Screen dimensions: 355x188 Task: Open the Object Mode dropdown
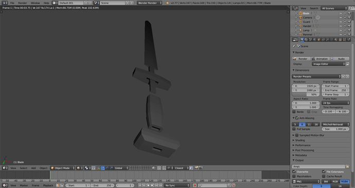tap(62, 168)
